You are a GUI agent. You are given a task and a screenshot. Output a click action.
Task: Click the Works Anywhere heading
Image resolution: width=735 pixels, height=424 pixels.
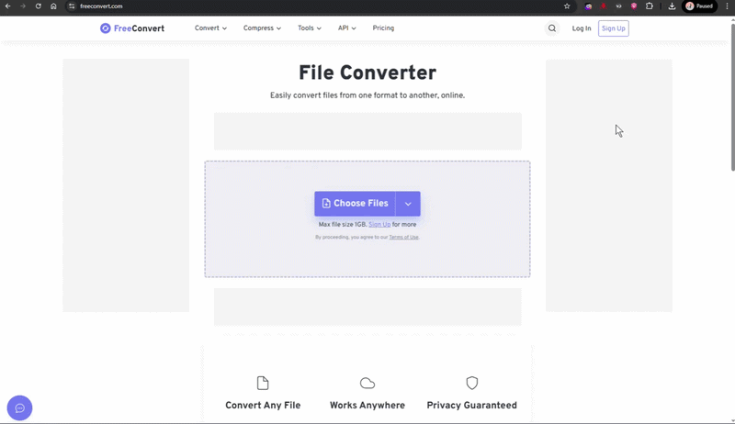tap(367, 406)
